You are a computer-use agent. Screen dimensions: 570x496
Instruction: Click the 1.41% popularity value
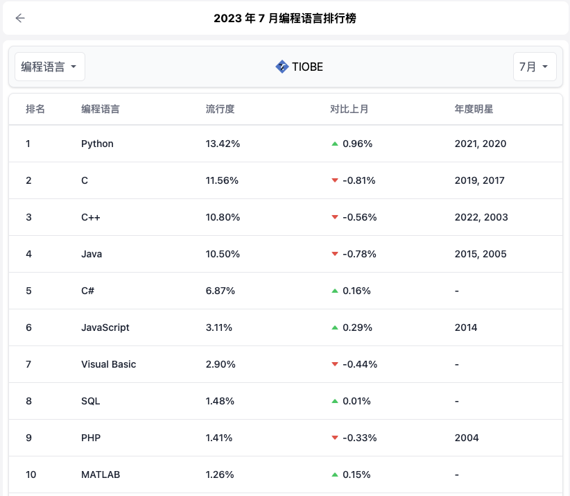coord(219,438)
